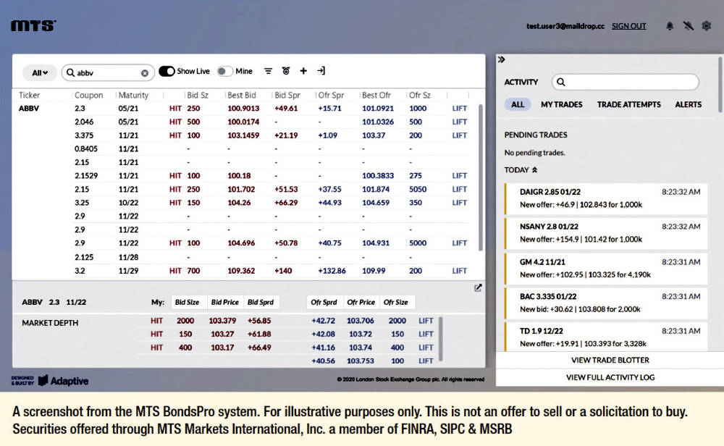Click LIFT on offer 109.99
Screen dimensions: 724x446
460,271
